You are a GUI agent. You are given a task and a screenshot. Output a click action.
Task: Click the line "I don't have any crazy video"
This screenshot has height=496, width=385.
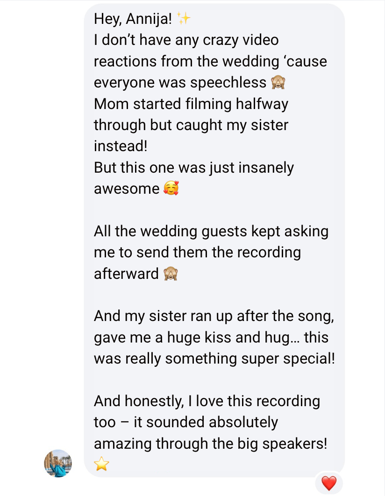point(186,40)
